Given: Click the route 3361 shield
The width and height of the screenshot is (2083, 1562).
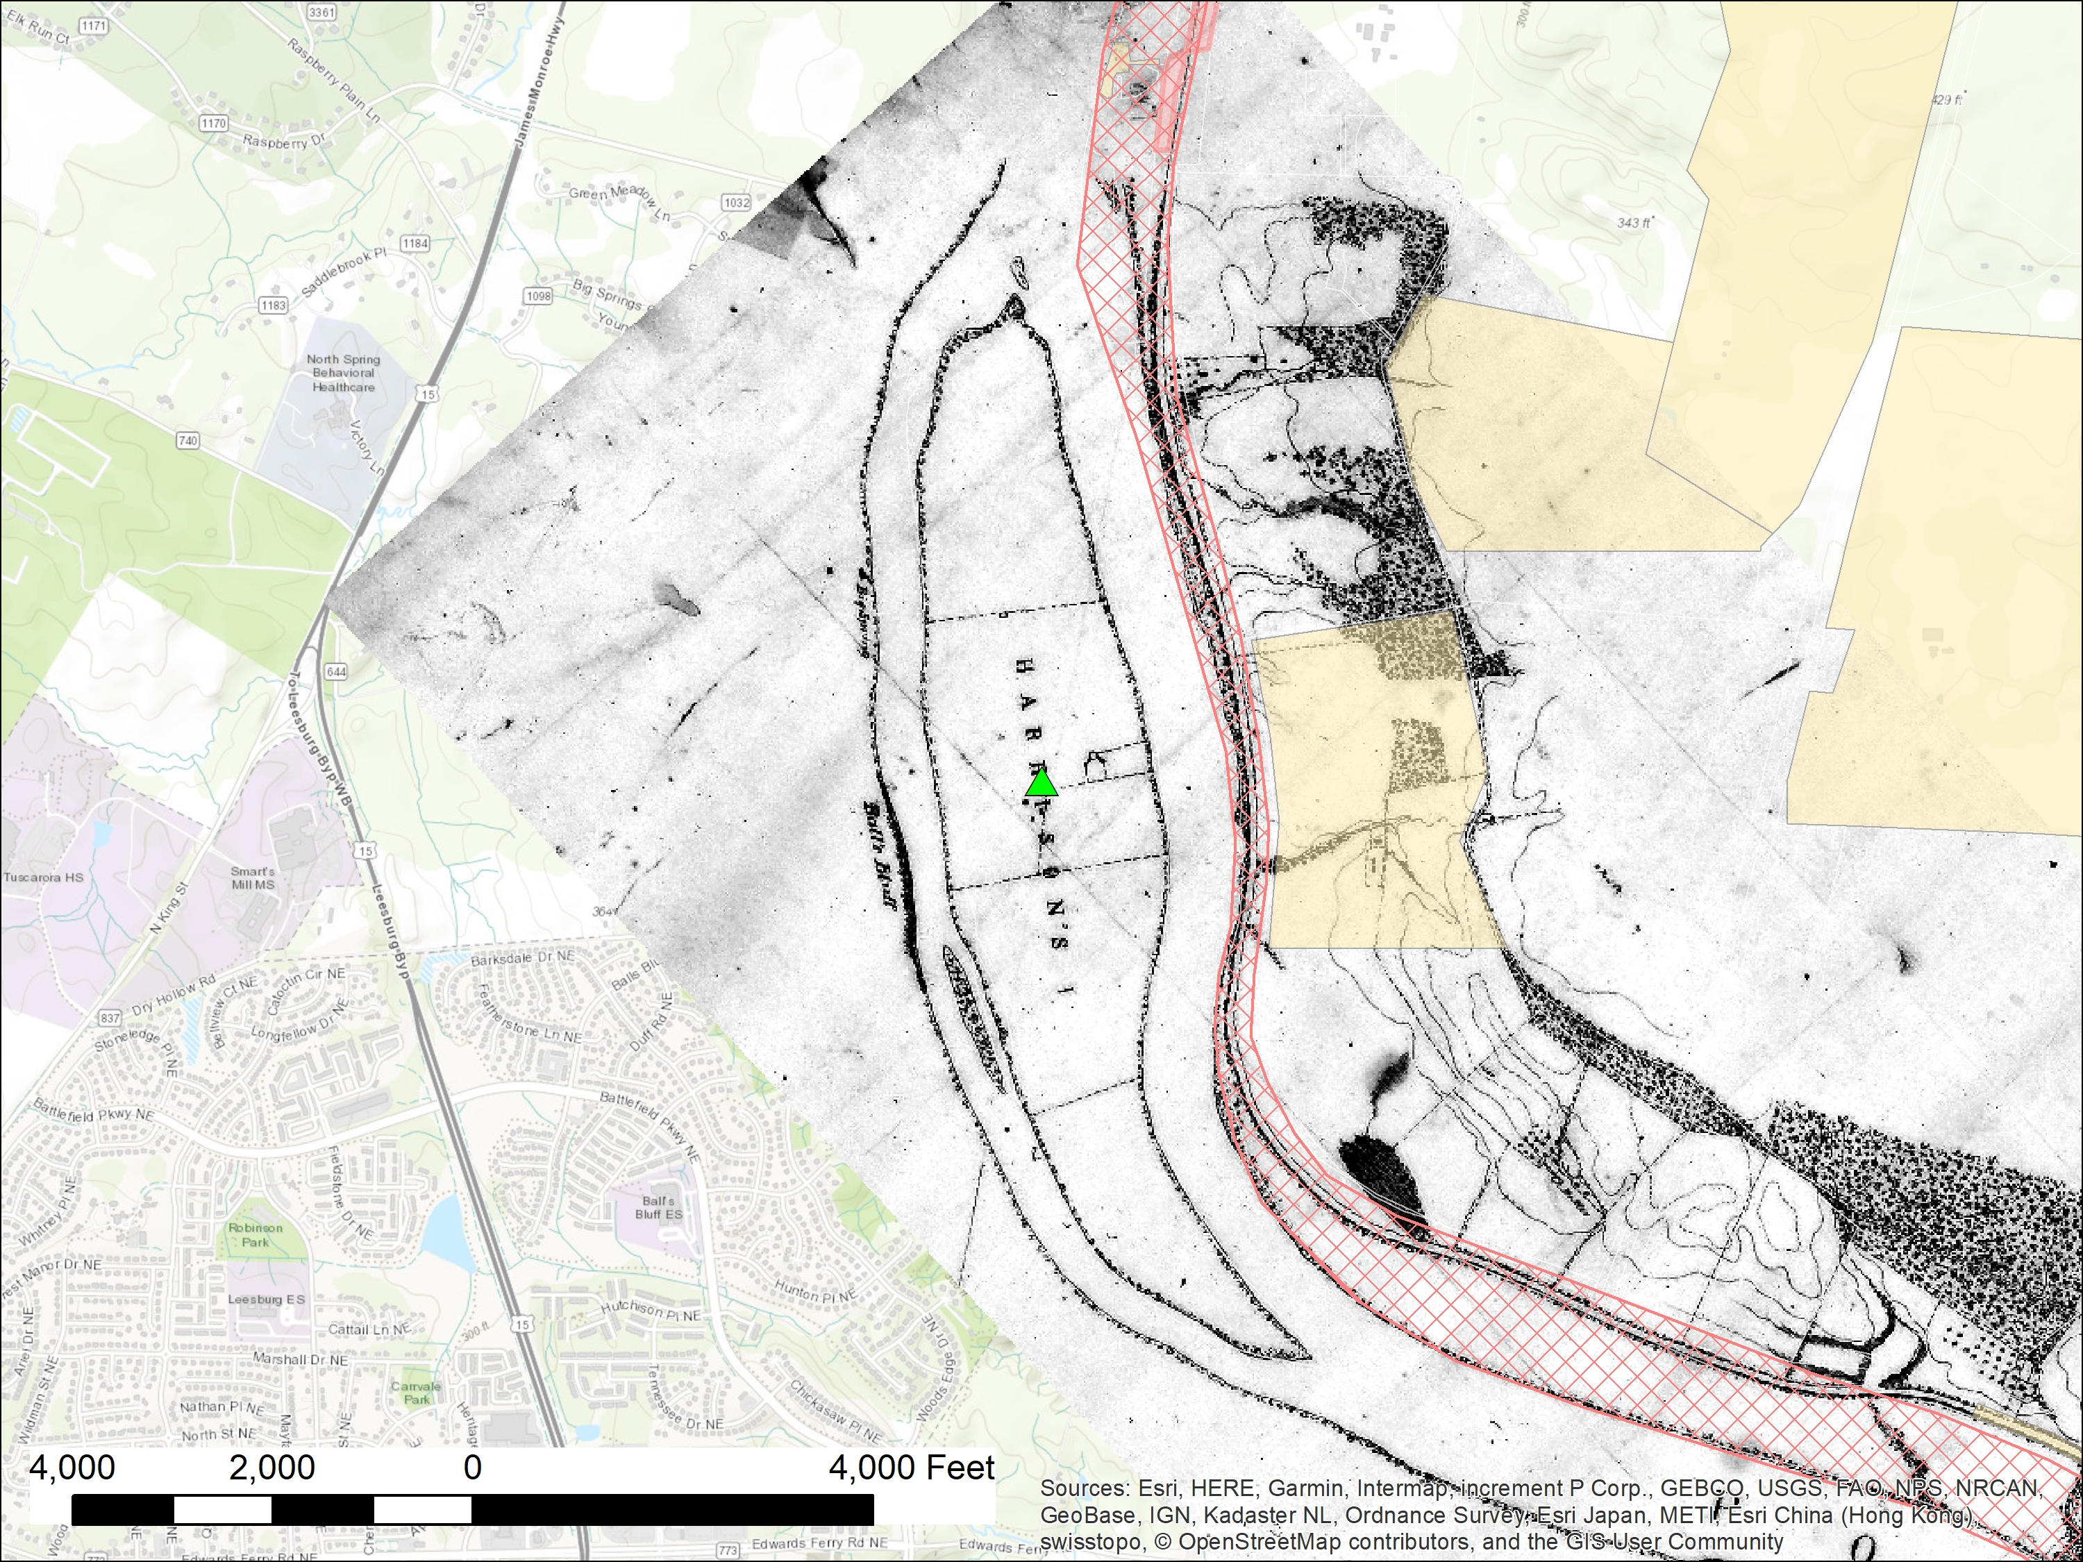Looking at the screenshot, I should click(x=321, y=12).
